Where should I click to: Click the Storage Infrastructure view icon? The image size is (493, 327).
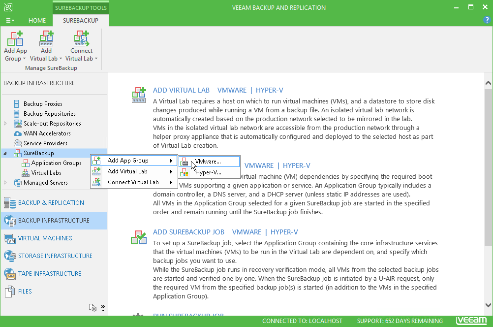10,256
